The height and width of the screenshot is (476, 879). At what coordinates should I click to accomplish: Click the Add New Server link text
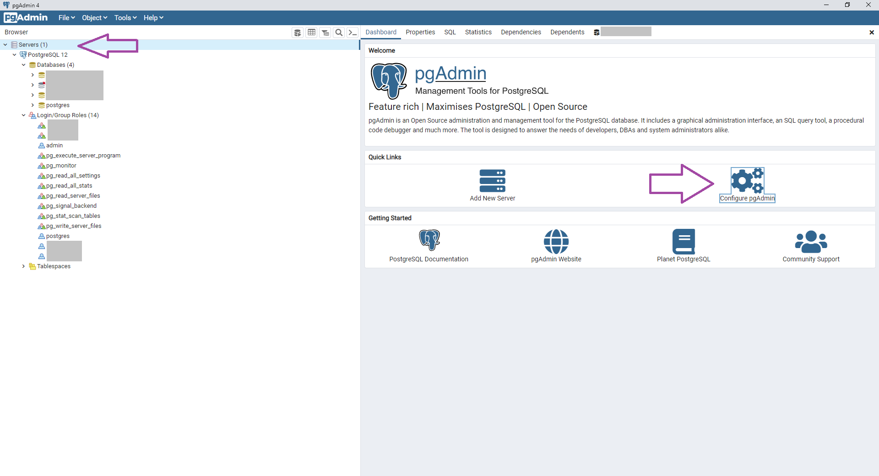[493, 199]
